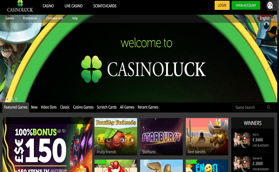Image resolution: width=279 pixels, height=172 pixels.
Task: Go to previous banner slide arrow
Action: (x=7, y=62)
